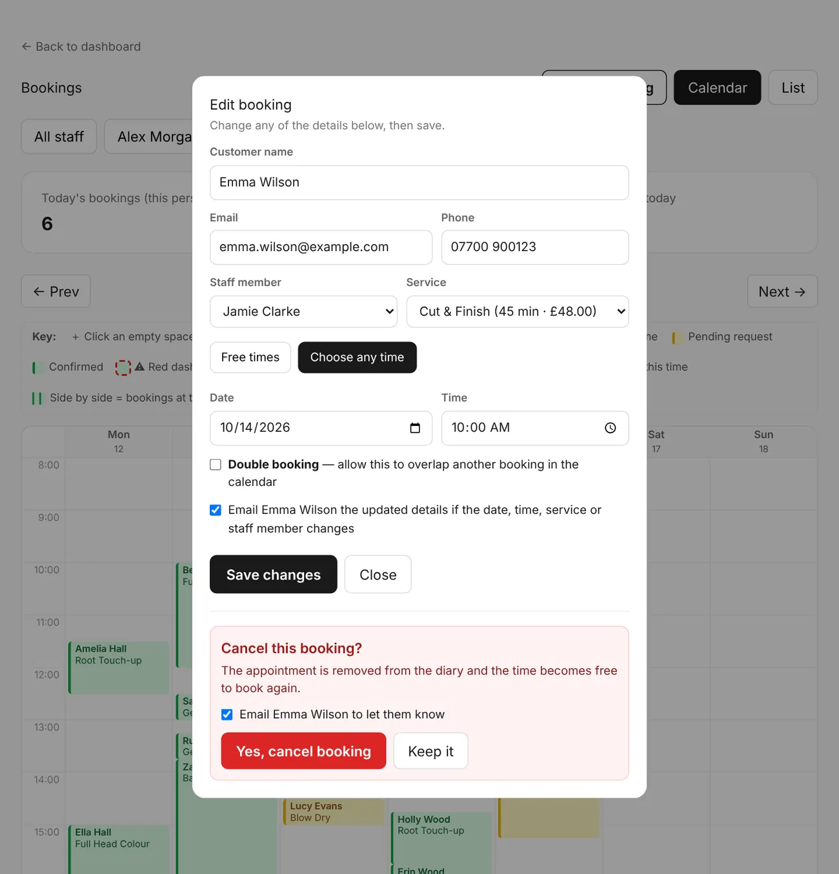The image size is (839, 874).
Task: Click the Time field
Action: 535,428
